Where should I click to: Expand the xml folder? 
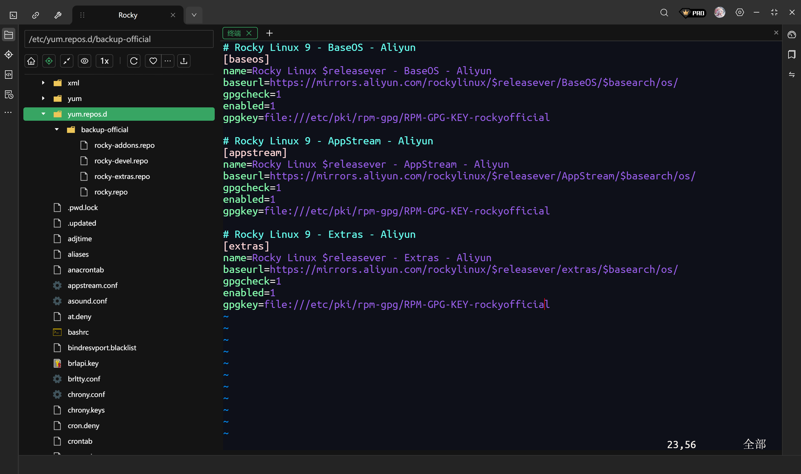coord(43,83)
